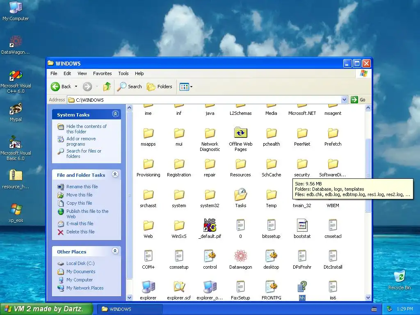Select the explorer program icon
This screenshot has width=420, height=315.
point(148,287)
